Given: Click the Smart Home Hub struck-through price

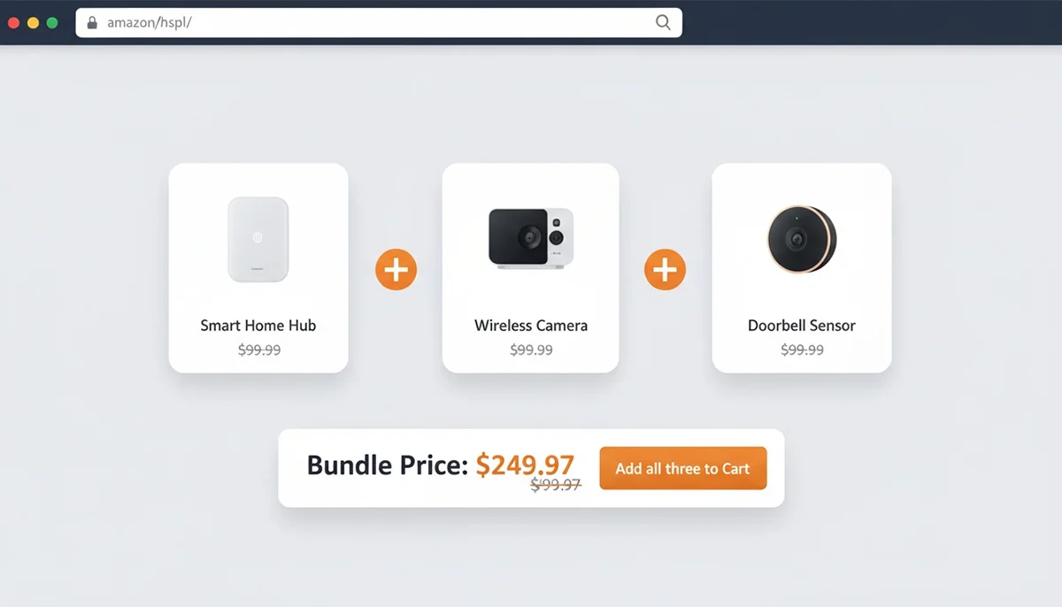Looking at the screenshot, I should pos(259,350).
